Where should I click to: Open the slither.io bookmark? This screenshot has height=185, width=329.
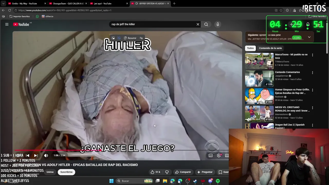point(48,16)
